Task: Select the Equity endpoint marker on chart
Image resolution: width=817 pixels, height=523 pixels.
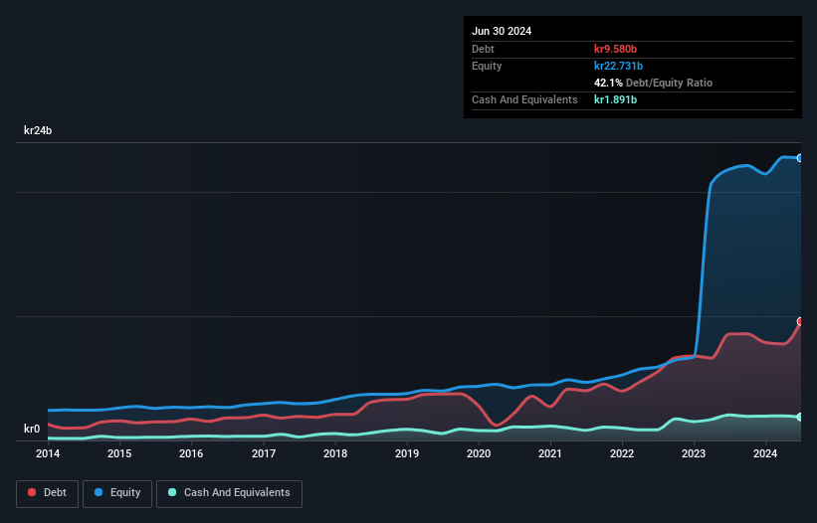Action: coord(800,158)
